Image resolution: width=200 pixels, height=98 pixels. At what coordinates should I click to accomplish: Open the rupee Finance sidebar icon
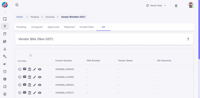click(x=5, y=26)
